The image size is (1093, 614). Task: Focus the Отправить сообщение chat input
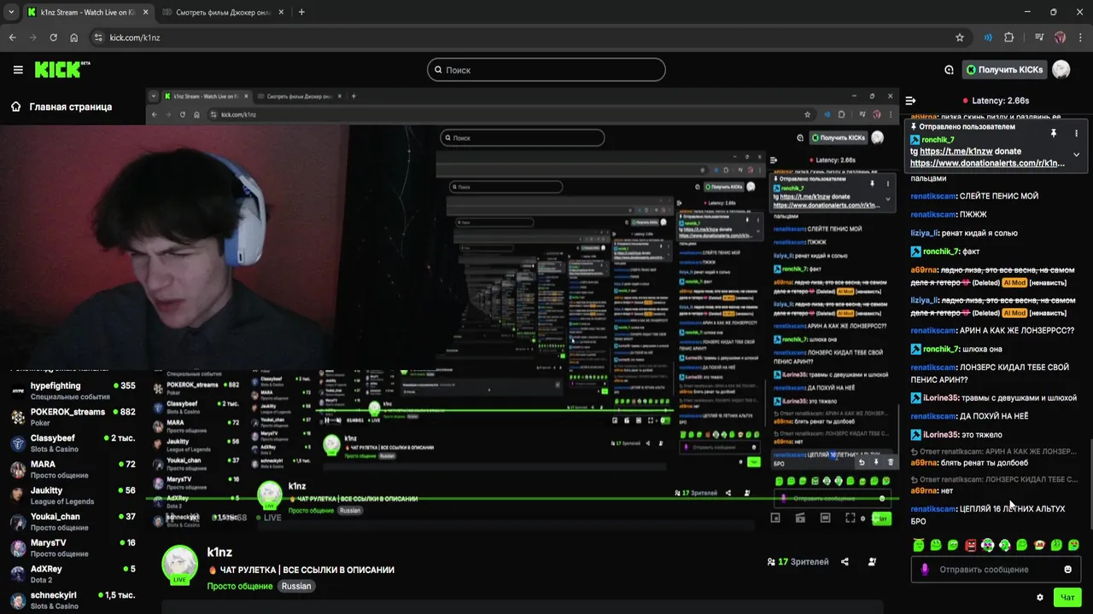(x=996, y=570)
